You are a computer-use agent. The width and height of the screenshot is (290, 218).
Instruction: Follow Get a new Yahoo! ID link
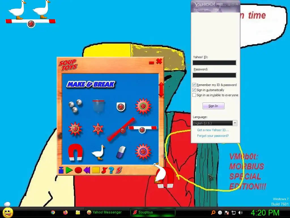(213, 130)
